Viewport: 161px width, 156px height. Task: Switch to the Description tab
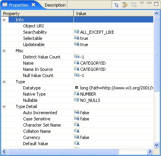pyautogui.click(x=55, y=5)
